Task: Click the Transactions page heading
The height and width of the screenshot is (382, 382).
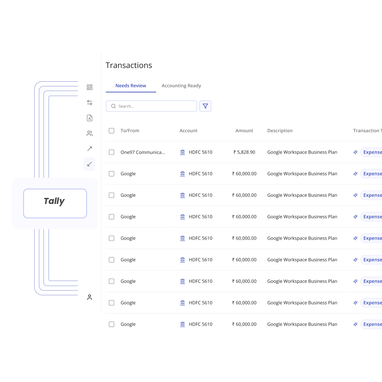Action: (129, 65)
